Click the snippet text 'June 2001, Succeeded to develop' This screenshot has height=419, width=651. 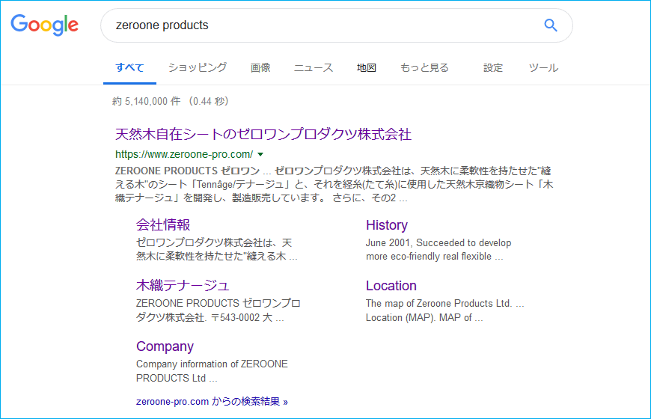click(438, 243)
